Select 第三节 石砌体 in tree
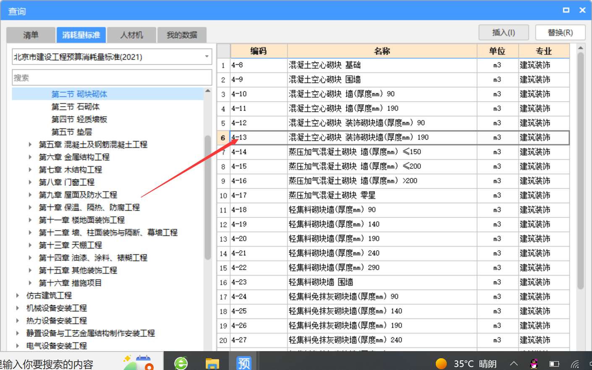Image resolution: width=592 pixels, height=370 pixels. pos(76,107)
